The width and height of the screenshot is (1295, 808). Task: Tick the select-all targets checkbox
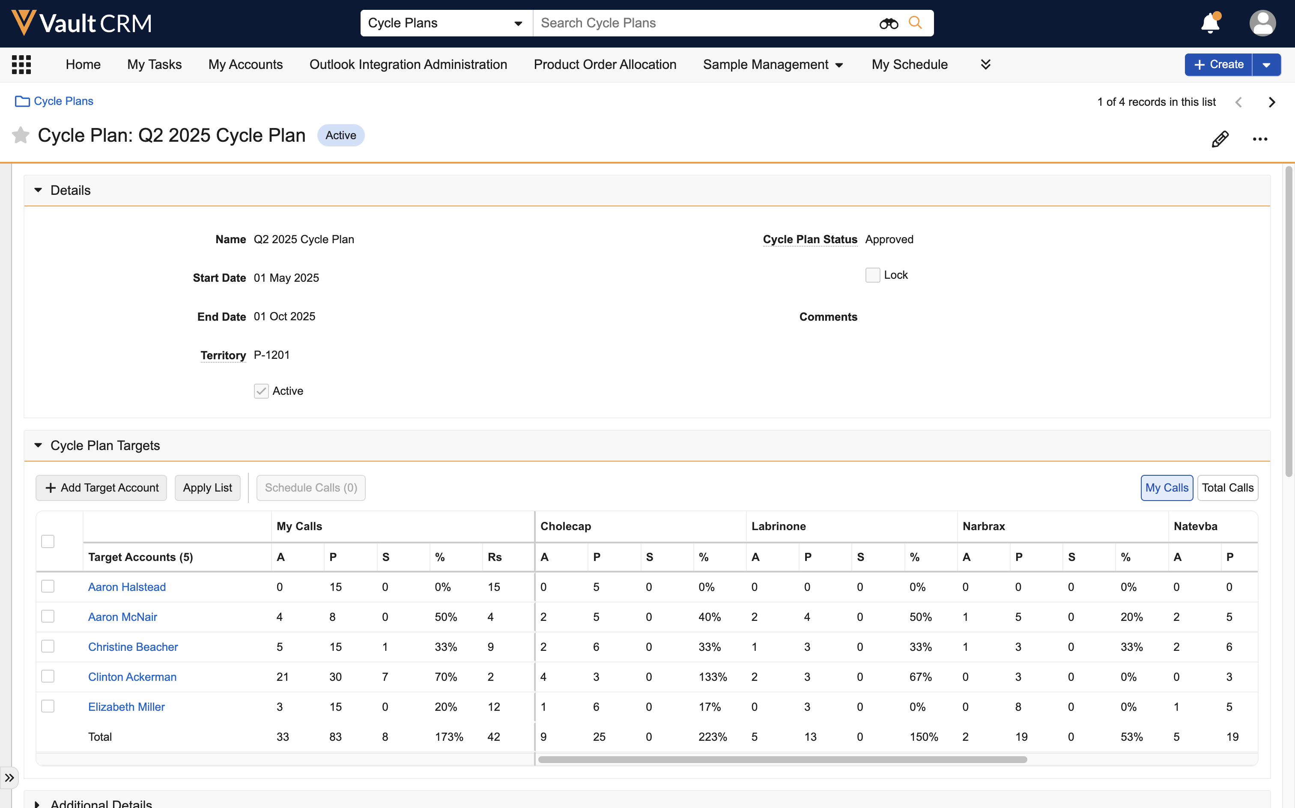(48, 541)
